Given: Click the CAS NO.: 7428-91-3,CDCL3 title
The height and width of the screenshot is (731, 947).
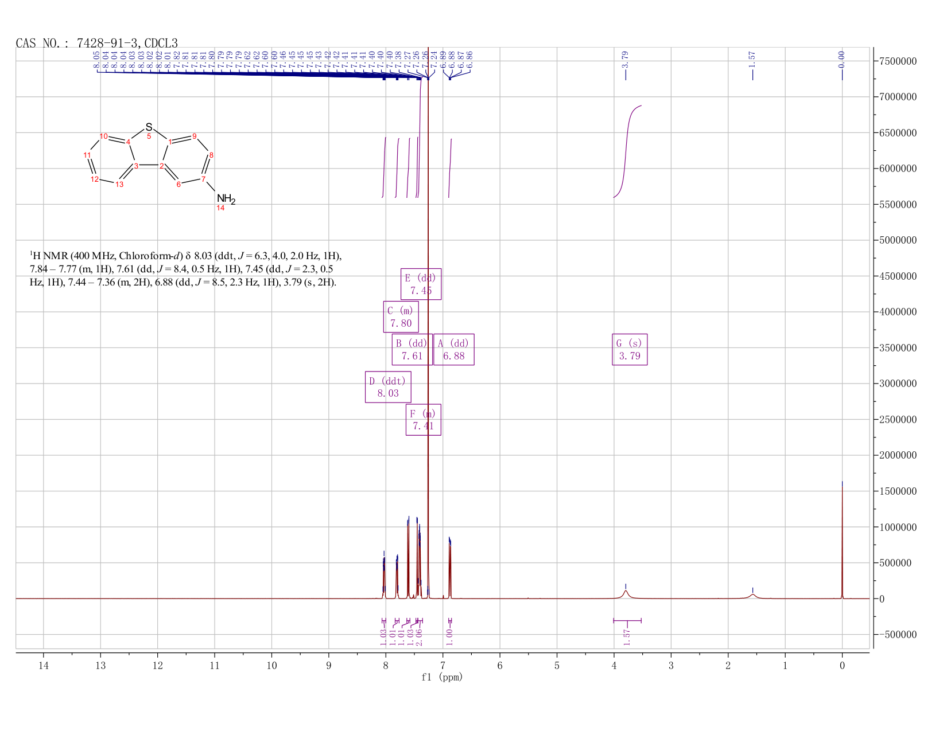Looking at the screenshot, I should click(x=97, y=43).
